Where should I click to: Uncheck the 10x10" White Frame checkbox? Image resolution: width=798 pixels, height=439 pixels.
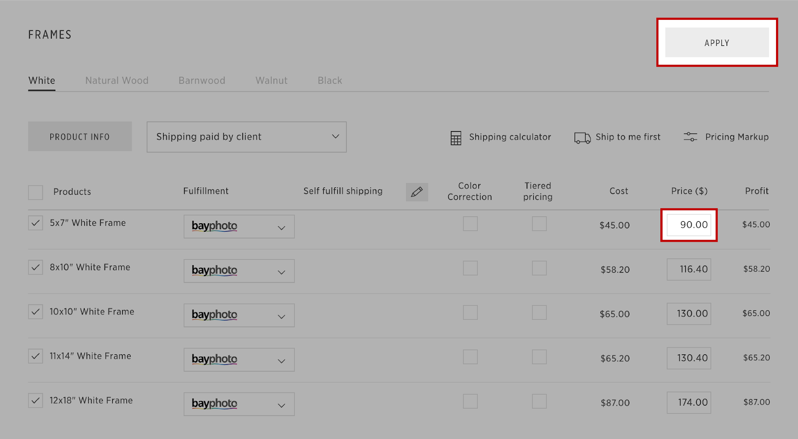35,312
